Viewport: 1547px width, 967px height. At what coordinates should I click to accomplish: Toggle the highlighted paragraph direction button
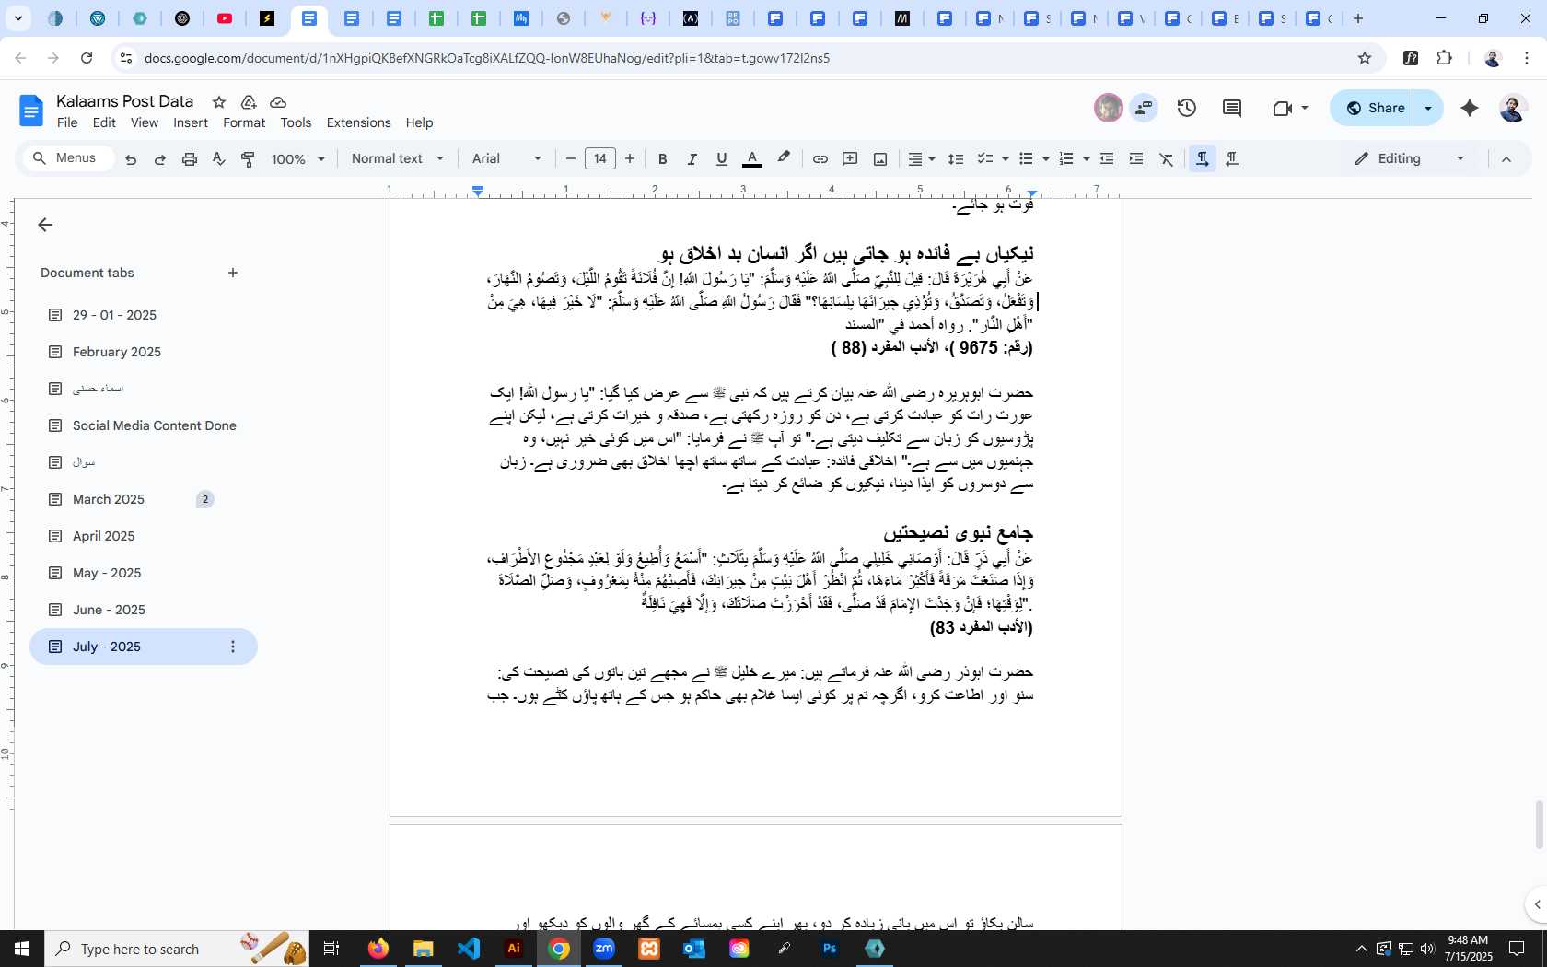[1202, 159]
